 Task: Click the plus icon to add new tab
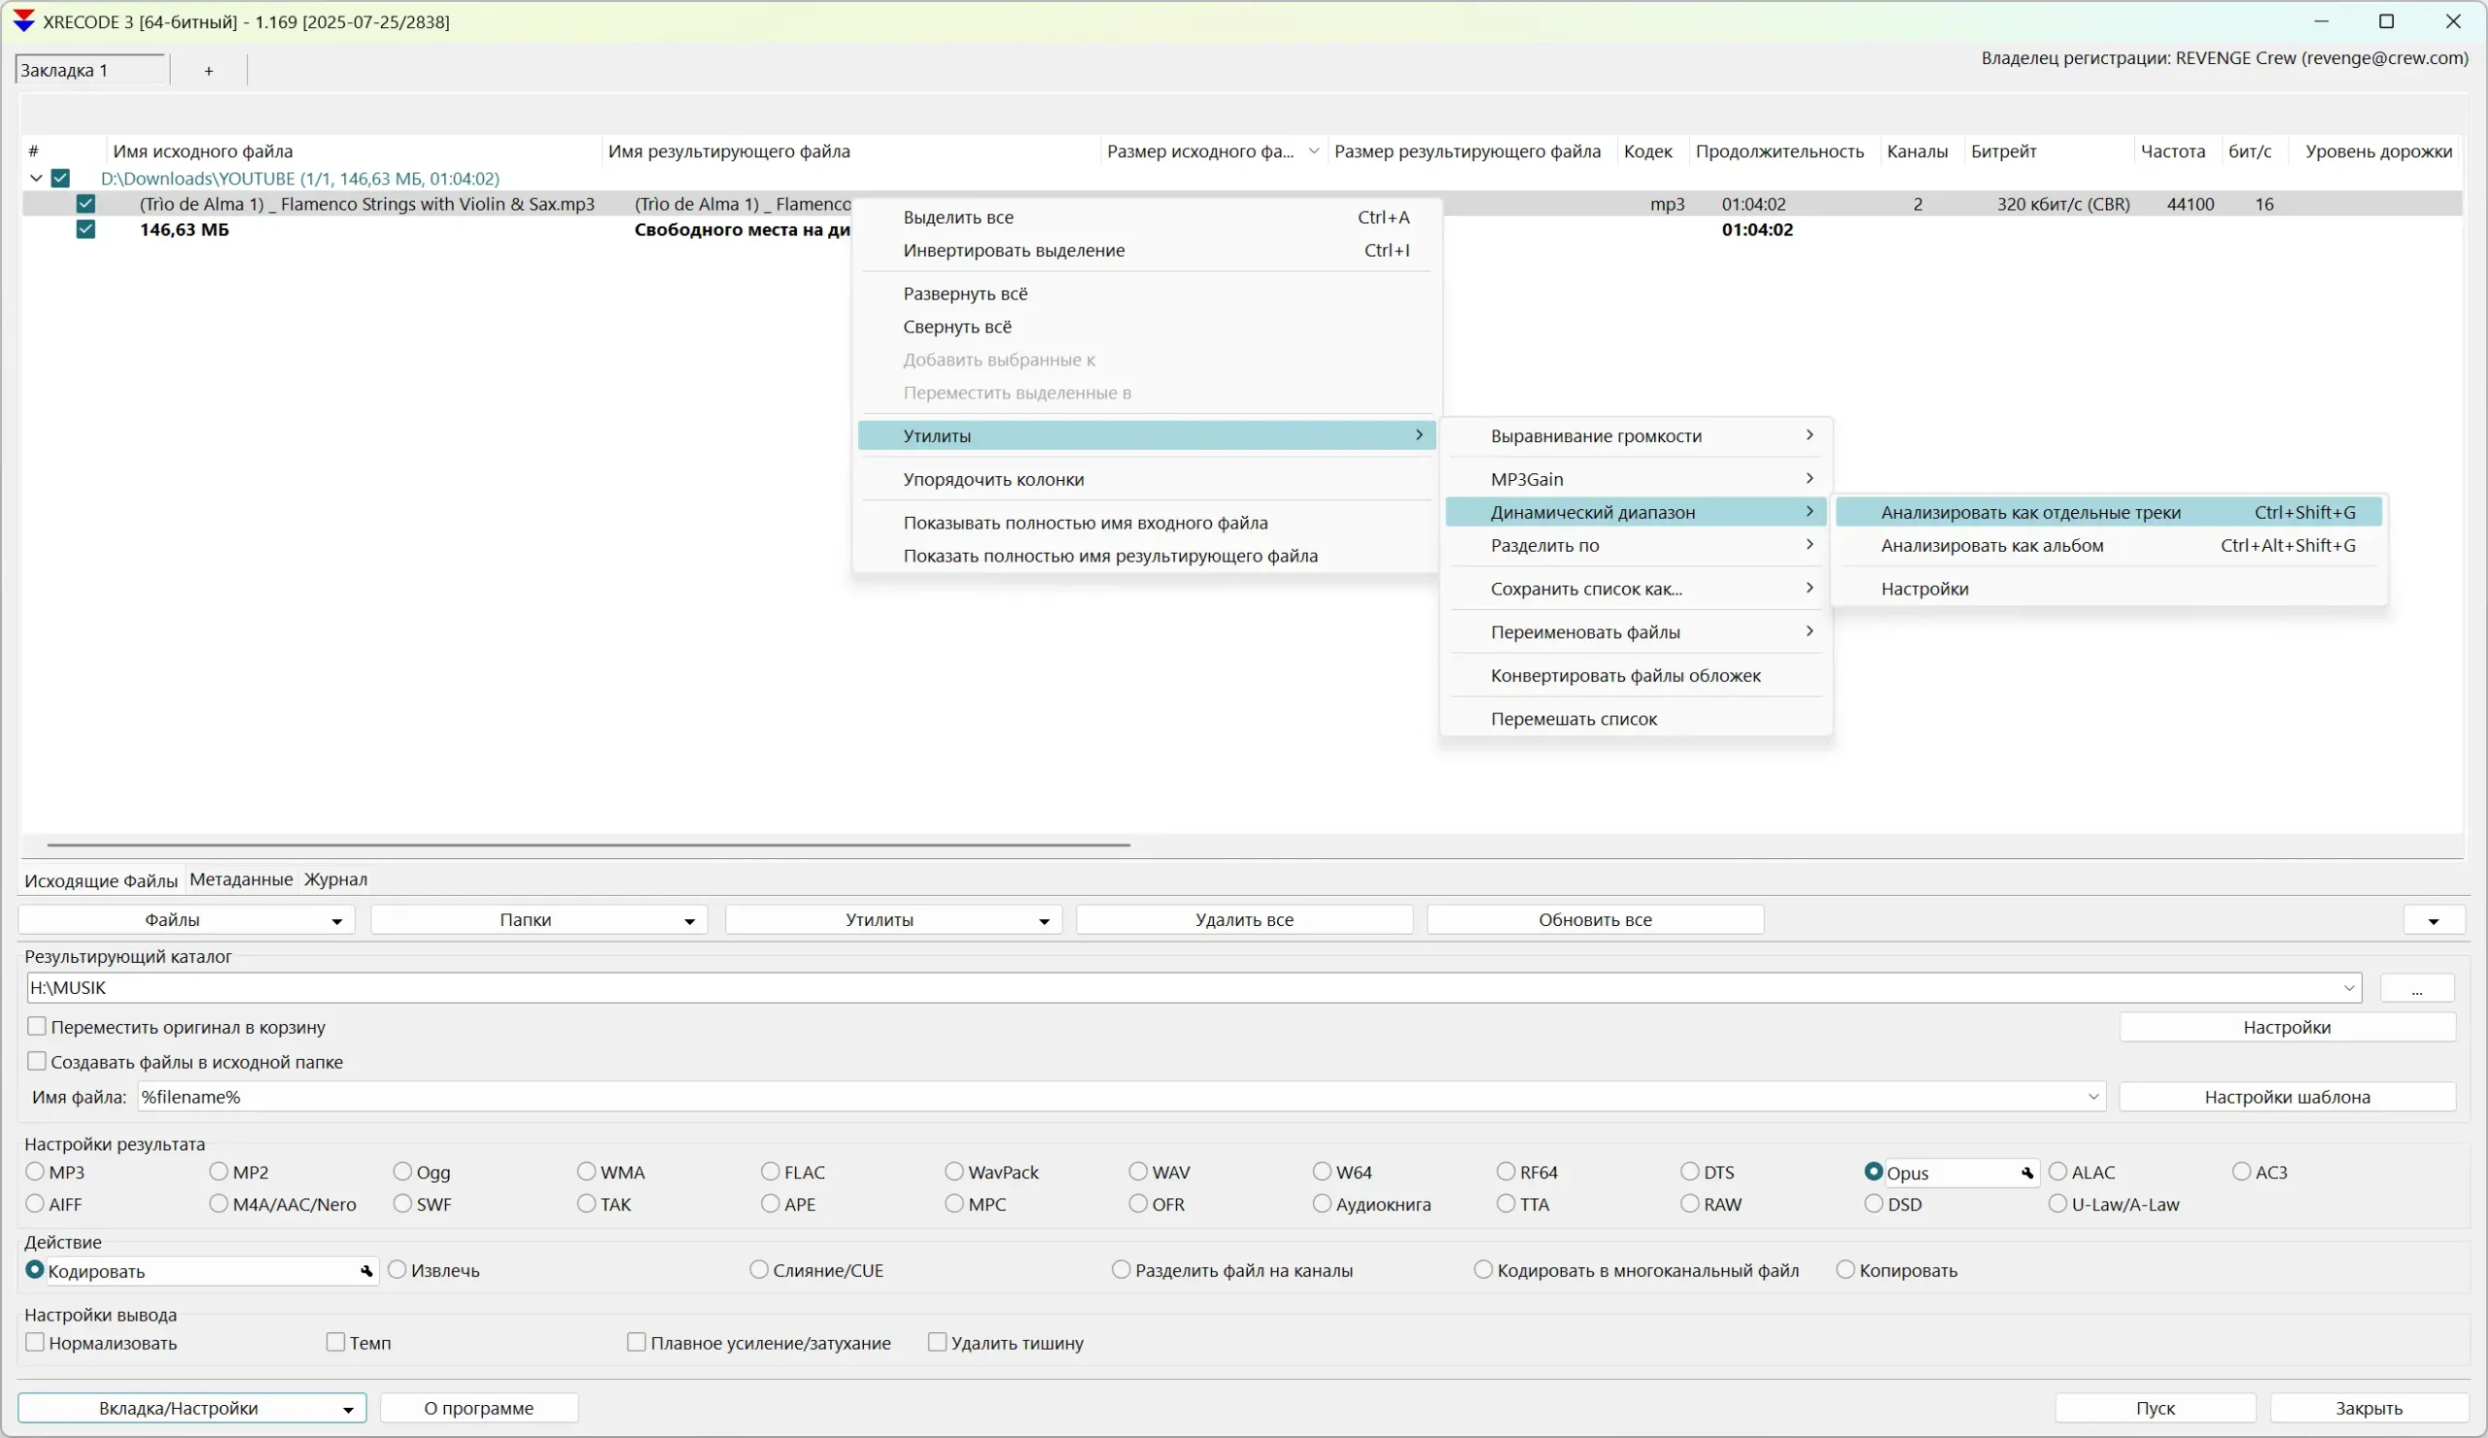[208, 71]
